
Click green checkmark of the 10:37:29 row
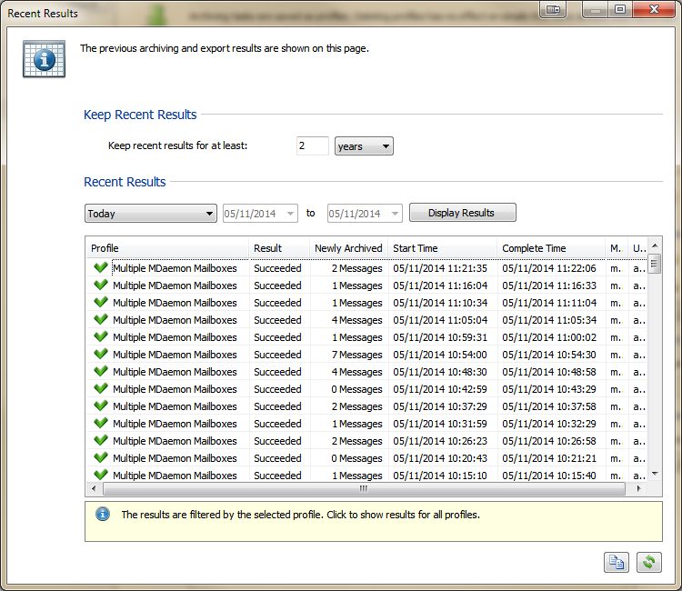(x=100, y=406)
